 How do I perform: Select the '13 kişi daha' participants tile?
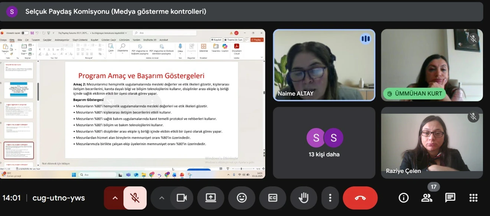(324, 143)
